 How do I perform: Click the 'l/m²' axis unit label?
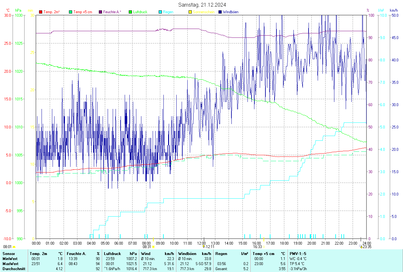pyautogui.click(x=381, y=10)
